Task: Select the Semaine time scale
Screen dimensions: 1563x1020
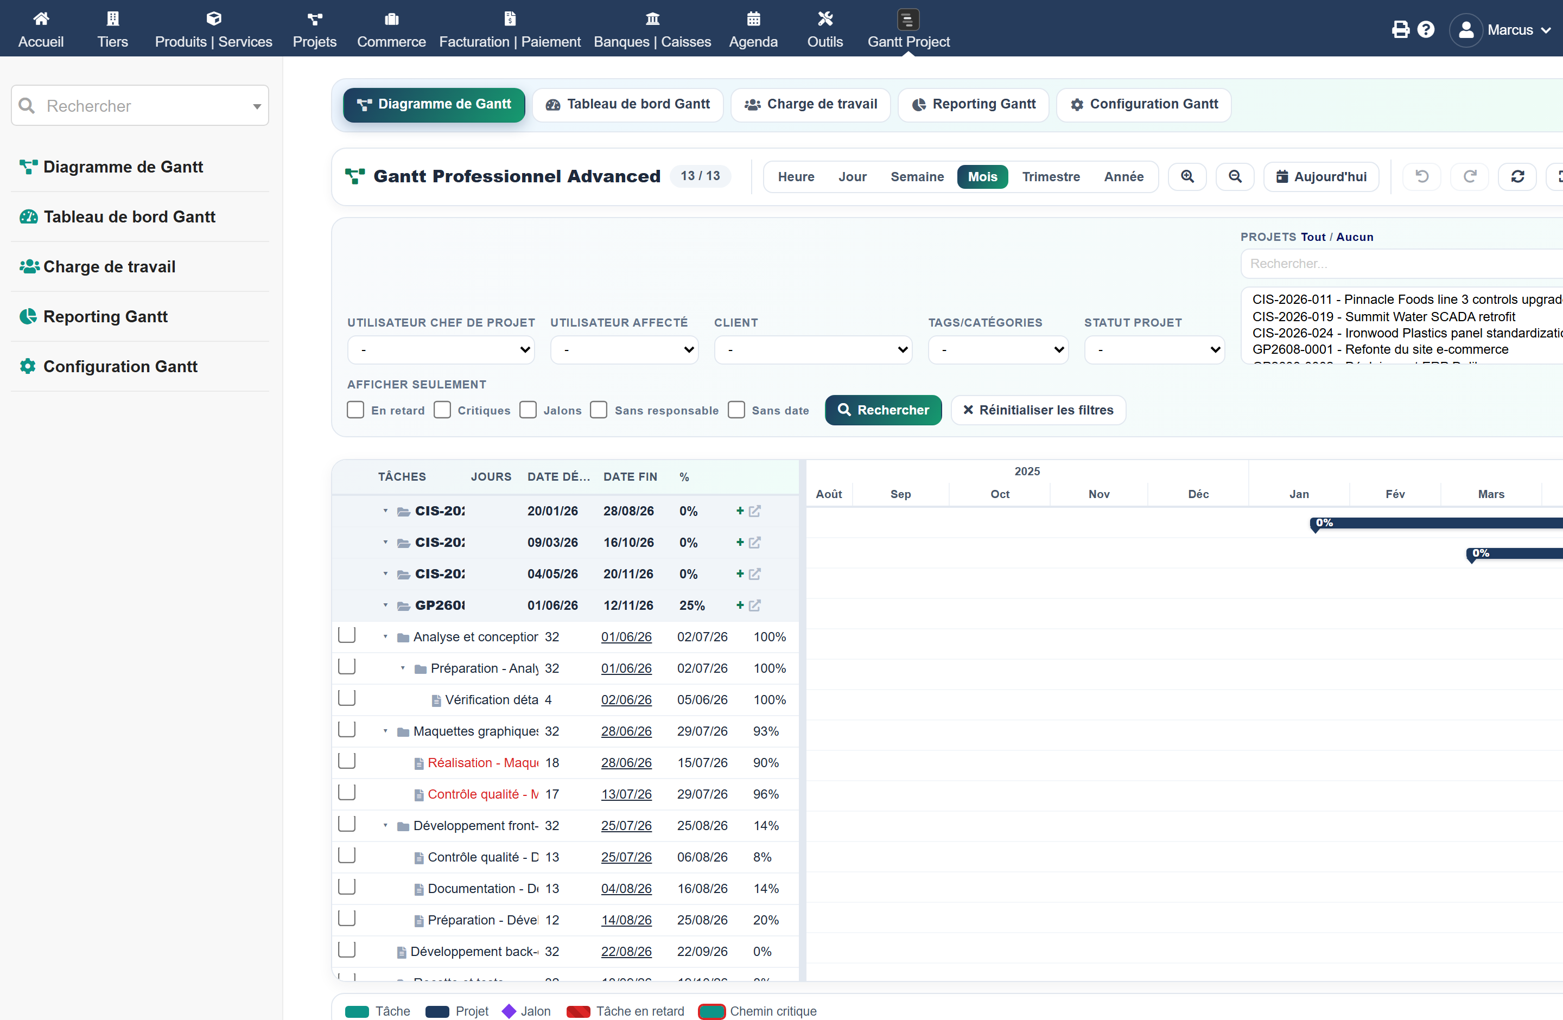Action: point(917,176)
